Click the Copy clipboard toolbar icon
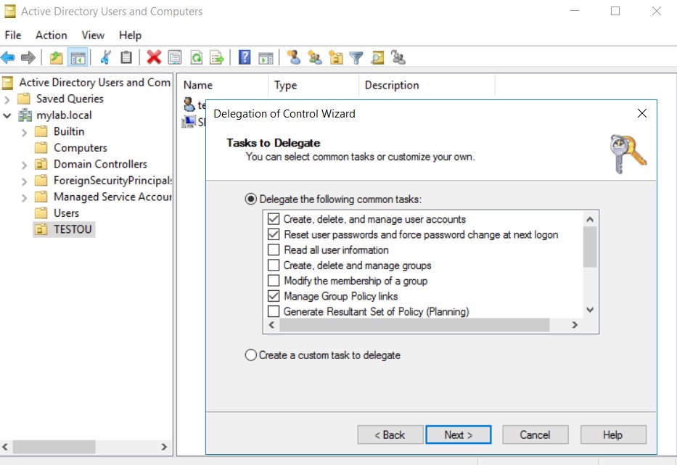 126,57
